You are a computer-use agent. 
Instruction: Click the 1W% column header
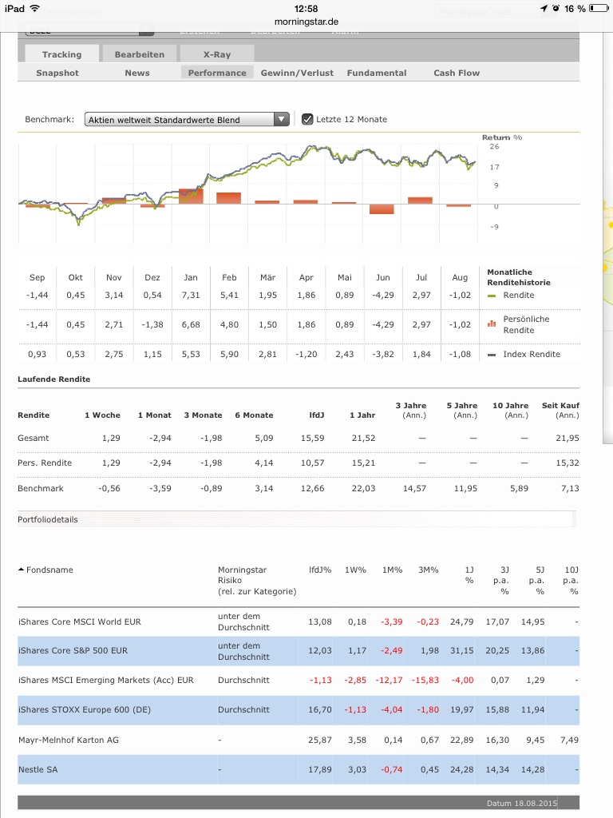point(355,570)
